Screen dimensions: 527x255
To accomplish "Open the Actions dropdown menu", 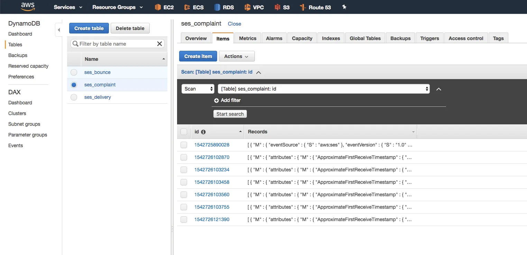I will [x=237, y=56].
